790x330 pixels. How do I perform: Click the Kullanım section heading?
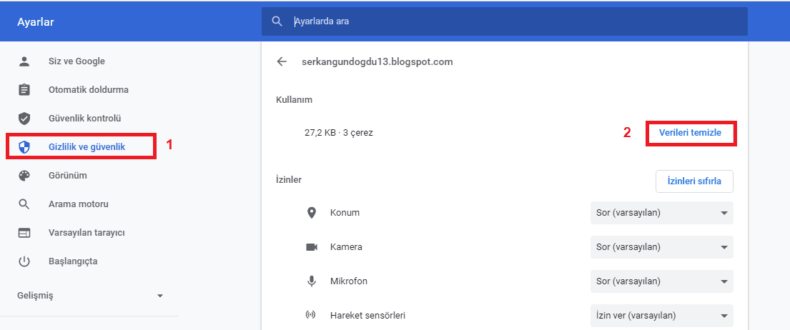pyautogui.click(x=295, y=99)
